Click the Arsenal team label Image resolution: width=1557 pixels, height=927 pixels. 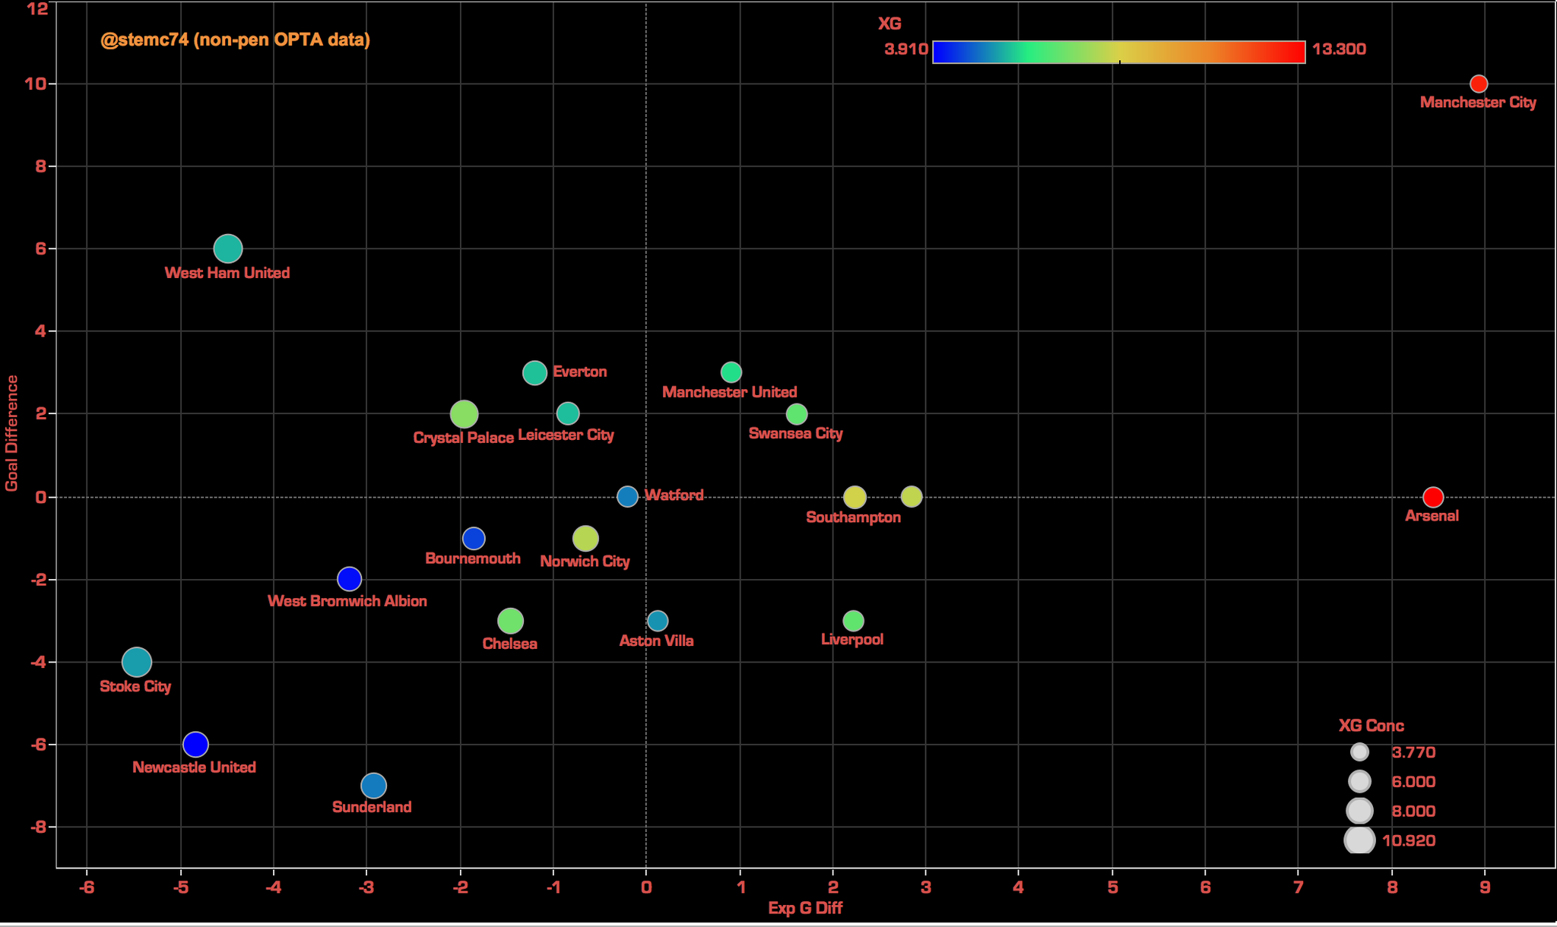coord(1432,516)
